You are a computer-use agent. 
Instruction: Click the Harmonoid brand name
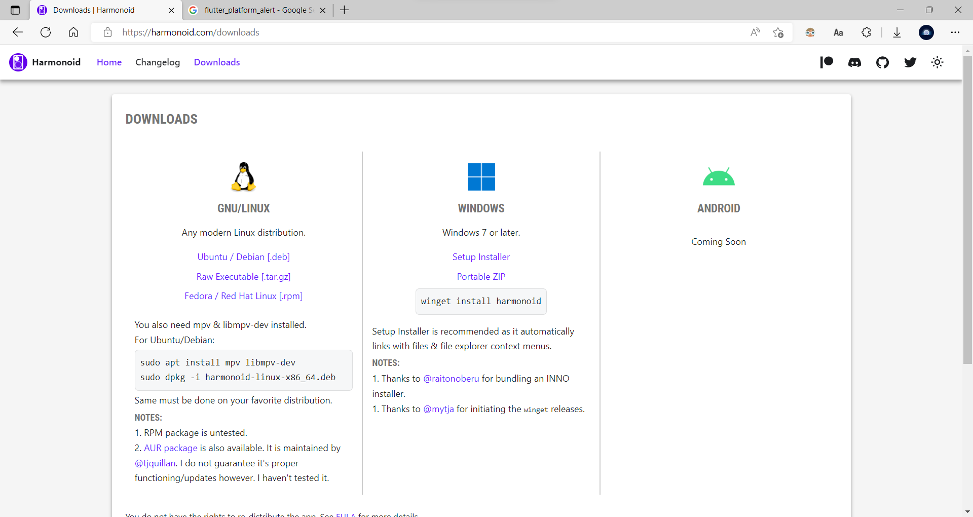click(x=56, y=62)
